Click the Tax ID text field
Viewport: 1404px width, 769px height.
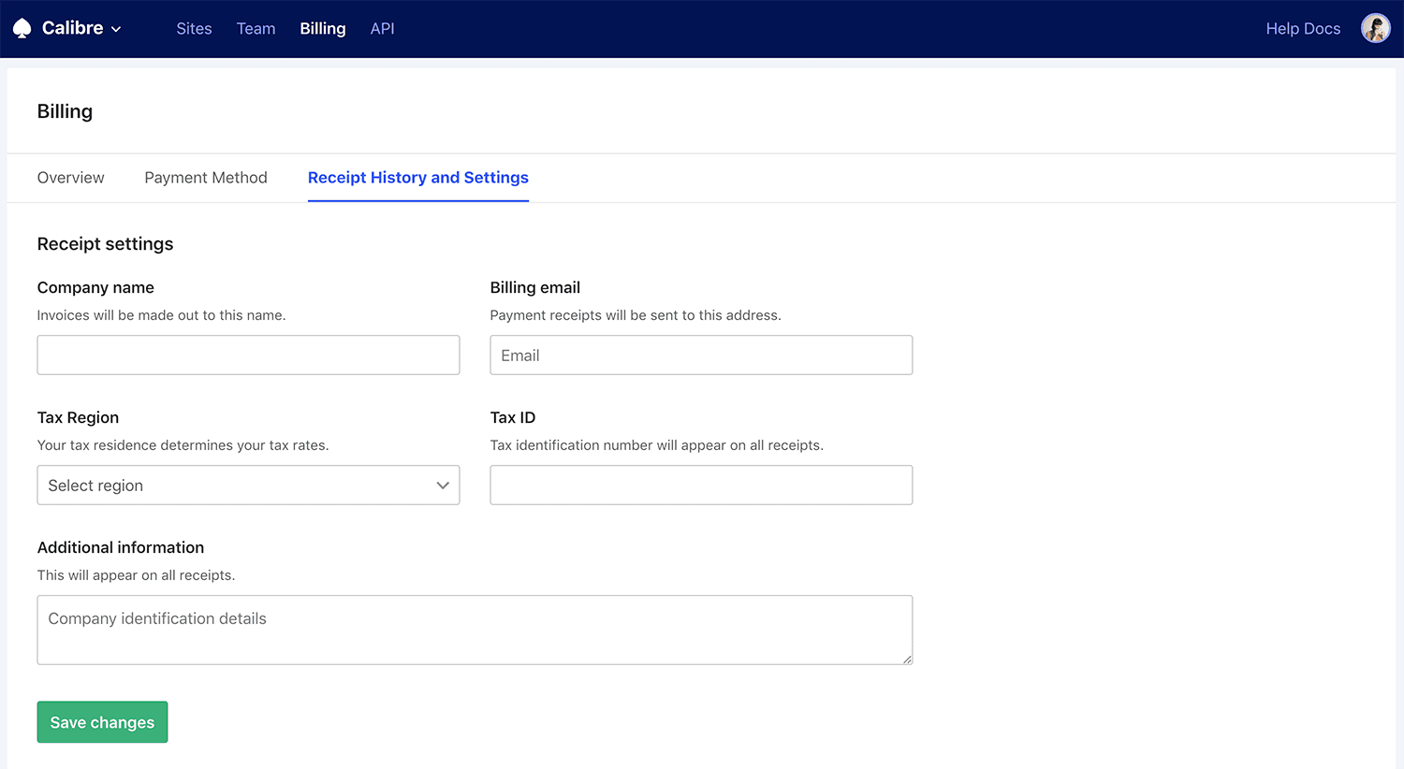[x=701, y=485]
